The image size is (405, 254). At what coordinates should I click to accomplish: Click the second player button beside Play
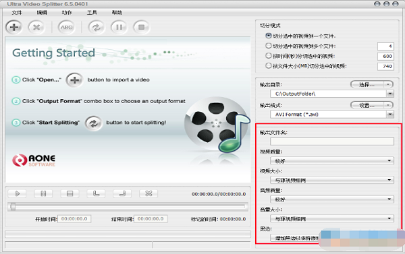click(43, 193)
